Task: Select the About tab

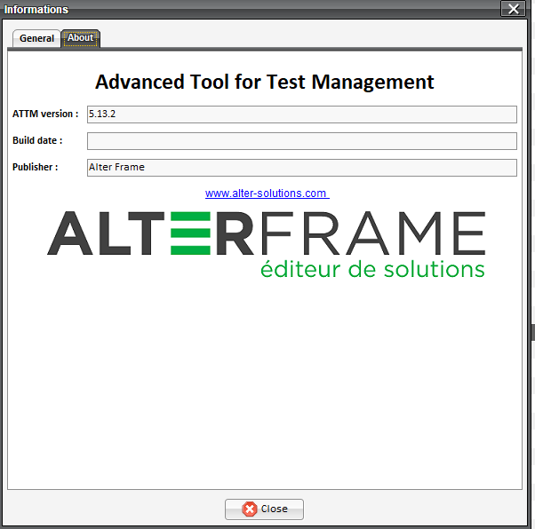Action: tap(81, 38)
